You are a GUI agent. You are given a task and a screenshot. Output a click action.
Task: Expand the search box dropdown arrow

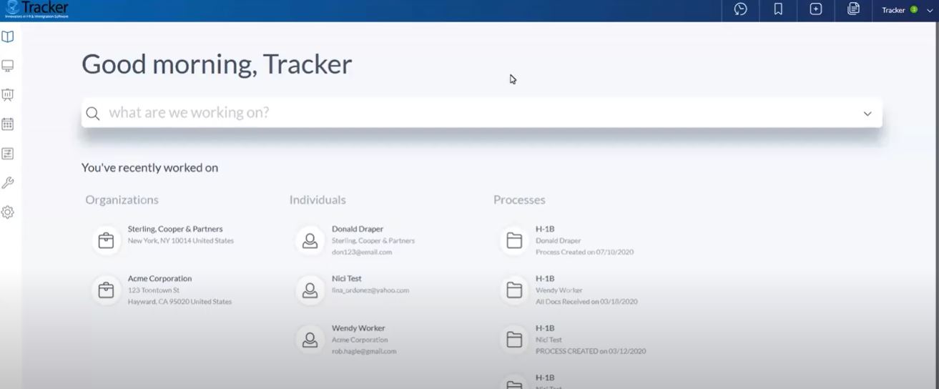(x=867, y=114)
